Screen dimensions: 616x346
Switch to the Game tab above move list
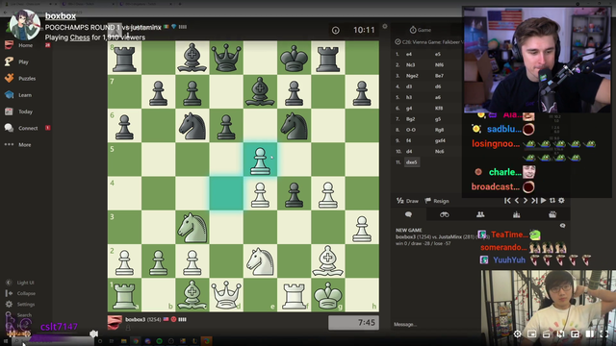click(420, 30)
